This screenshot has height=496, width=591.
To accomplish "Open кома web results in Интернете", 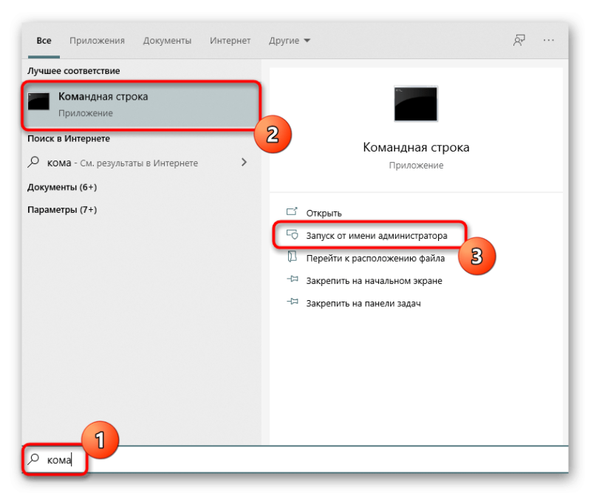I will (122, 163).
